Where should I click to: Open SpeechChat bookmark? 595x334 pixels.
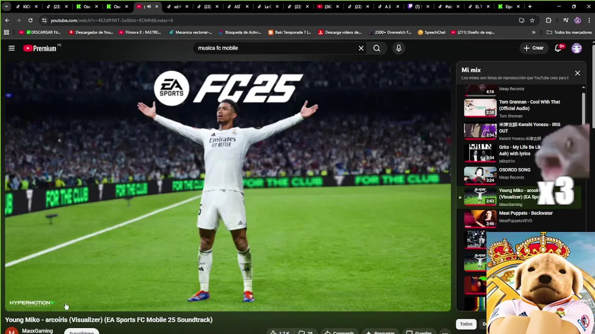point(432,32)
